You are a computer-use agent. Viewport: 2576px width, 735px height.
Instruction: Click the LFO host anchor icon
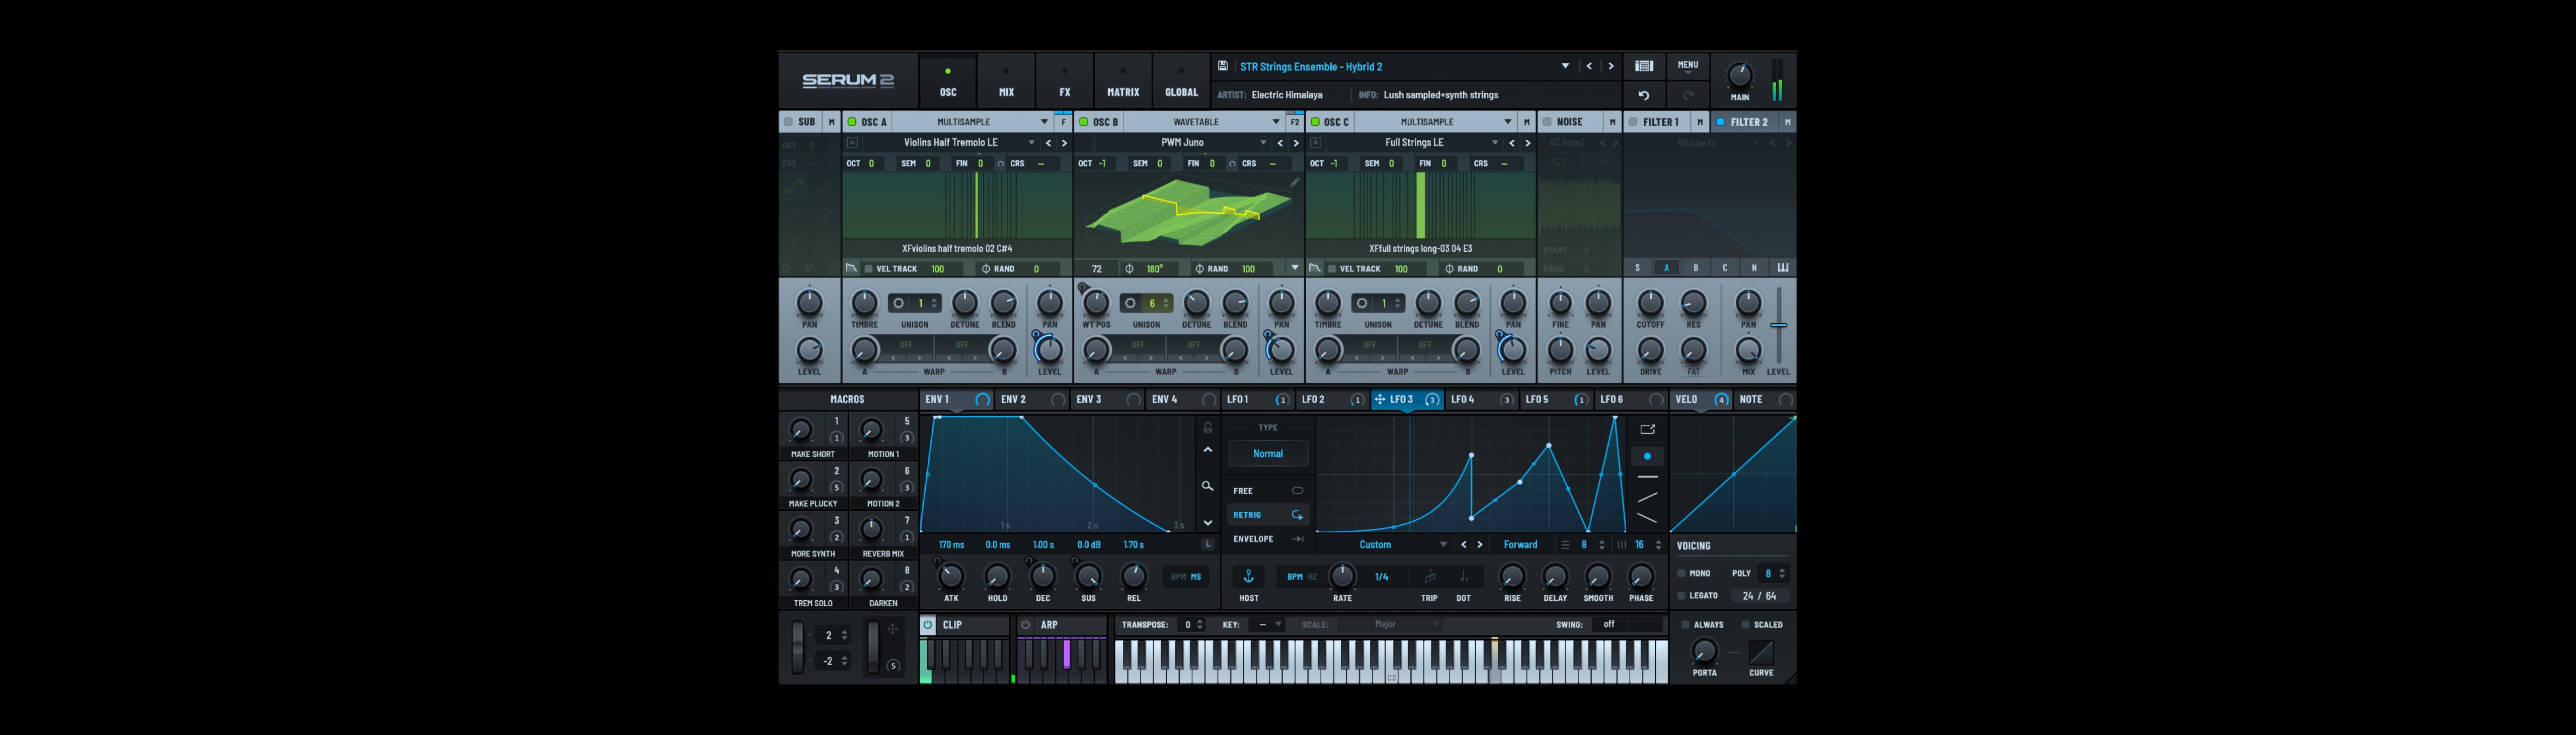tap(1249, 576)
